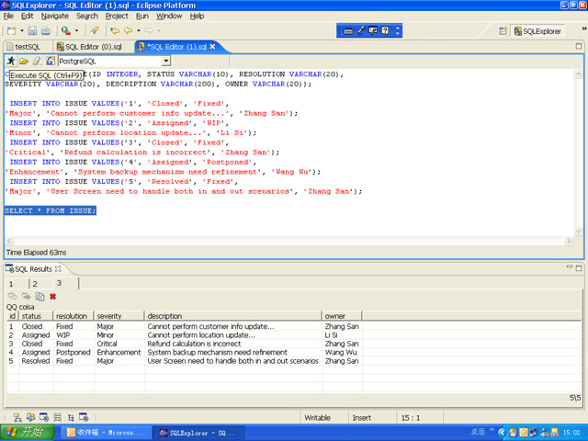
Task: Open the Run menu
Action: pos(142,17)
